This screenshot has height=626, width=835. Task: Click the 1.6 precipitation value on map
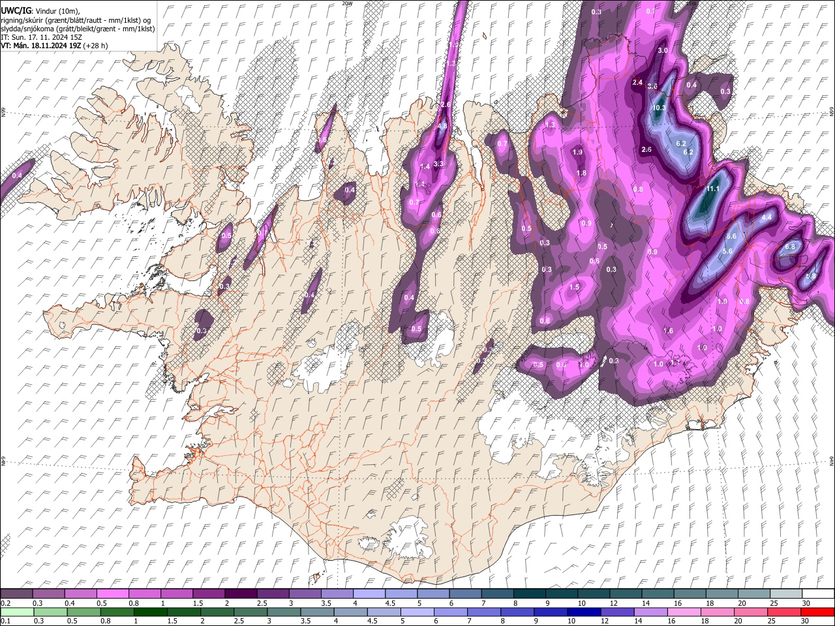pos(668,331)
